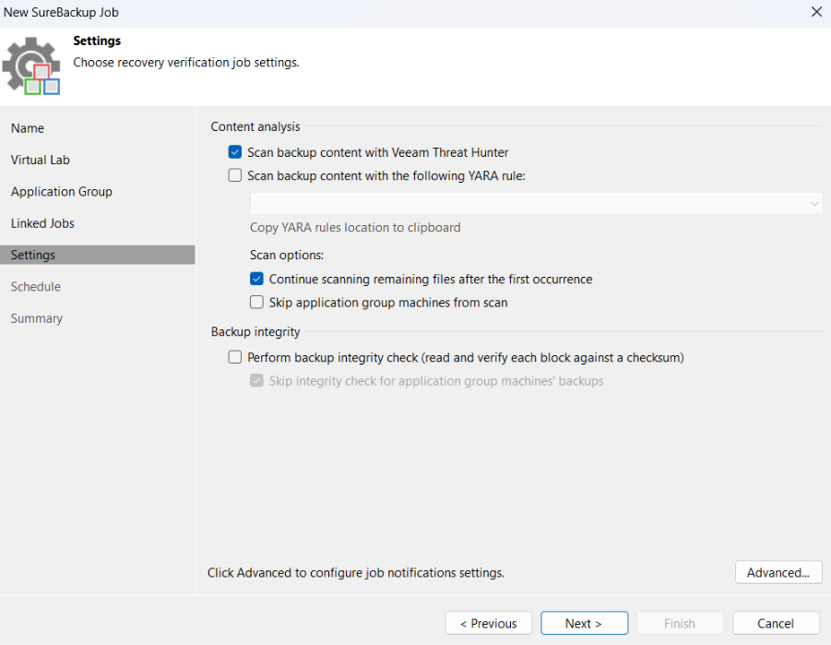This screenshot has width=831, height=645.
Task: Go to the Name wizard step
Action: coord(28,128)
